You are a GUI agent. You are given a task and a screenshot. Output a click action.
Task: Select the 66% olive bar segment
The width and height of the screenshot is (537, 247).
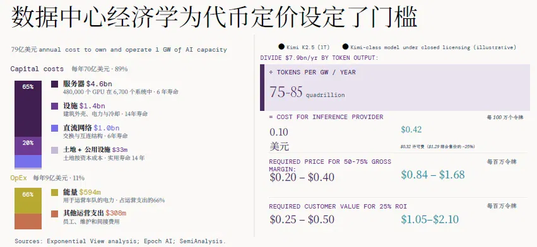tap(28, 201)
